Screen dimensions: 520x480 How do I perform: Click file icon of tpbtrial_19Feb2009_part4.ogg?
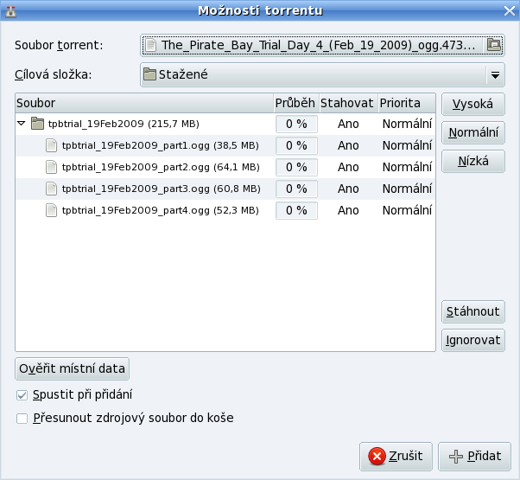[x=51, y=210]
